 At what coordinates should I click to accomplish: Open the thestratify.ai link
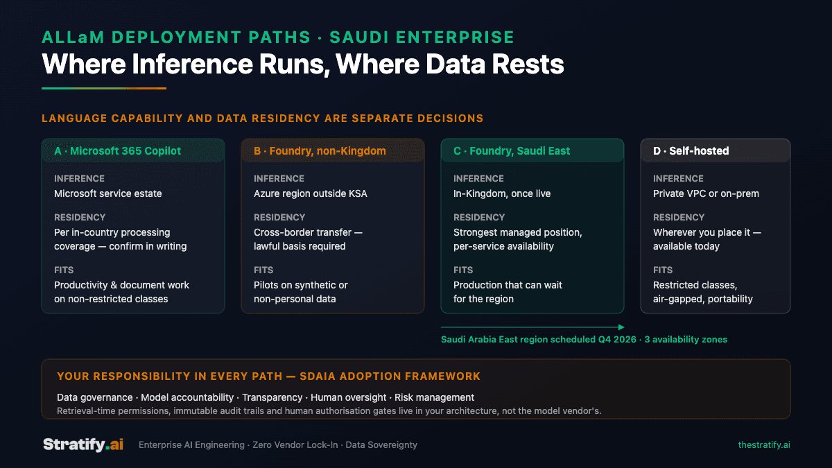coord(764,445)
